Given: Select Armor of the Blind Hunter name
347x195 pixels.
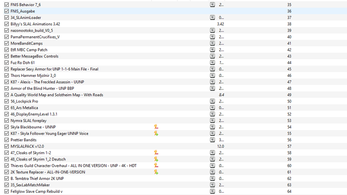Looking at the screenshot, I should click(42, 88).
